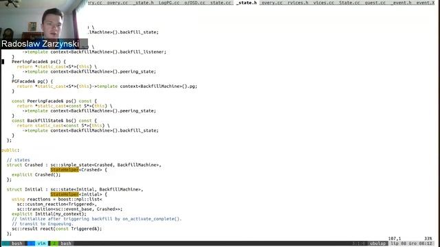Click the on_activate_complete() comment line

[x=97, y=219]
